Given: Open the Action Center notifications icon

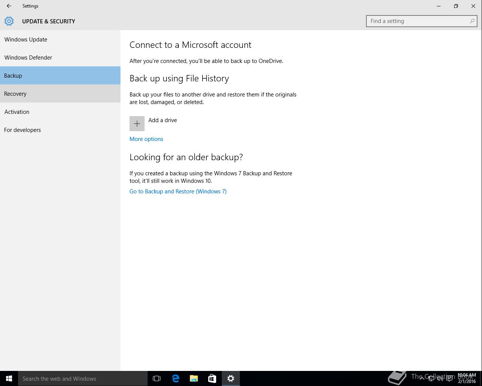Looking at the screenshot, I should [x=449, y=378].
